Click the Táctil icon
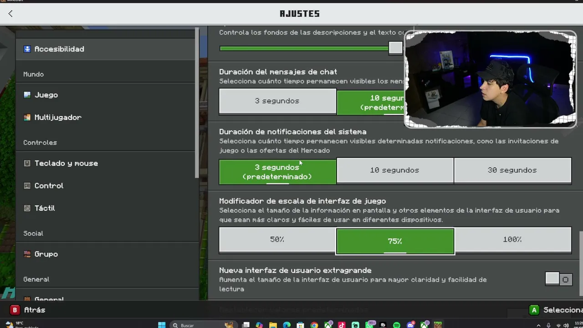Screen dimensions: 583x328 tap(27, 208)
